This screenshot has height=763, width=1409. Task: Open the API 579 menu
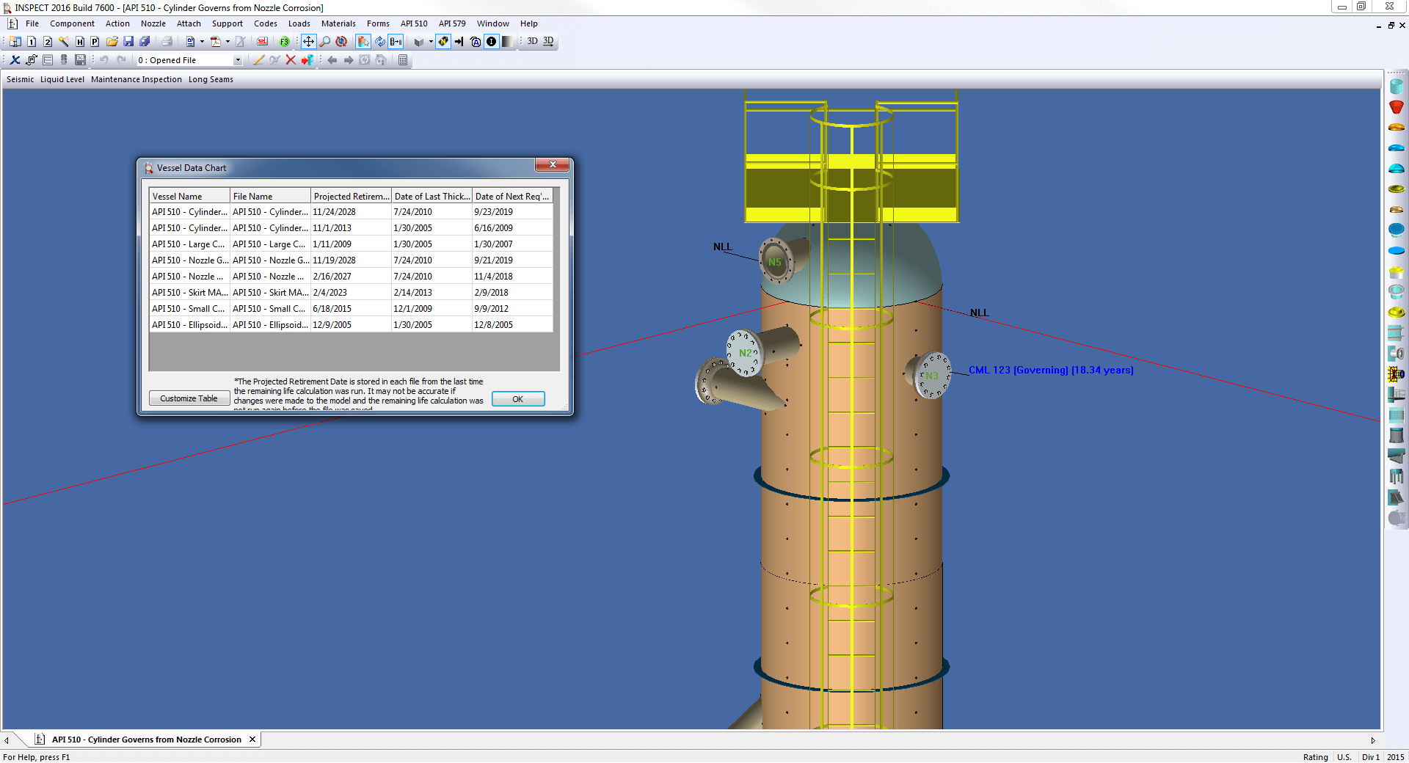pos(452,23)
